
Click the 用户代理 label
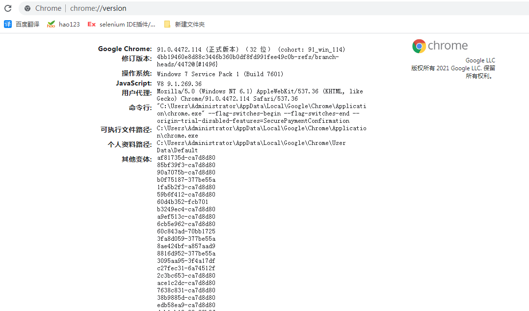coord(136,93)
